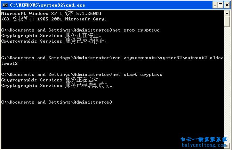The image size is (232, 150).
Task: Click the 'net stop cryptsvc' command text
Action: tap(136, 30)
